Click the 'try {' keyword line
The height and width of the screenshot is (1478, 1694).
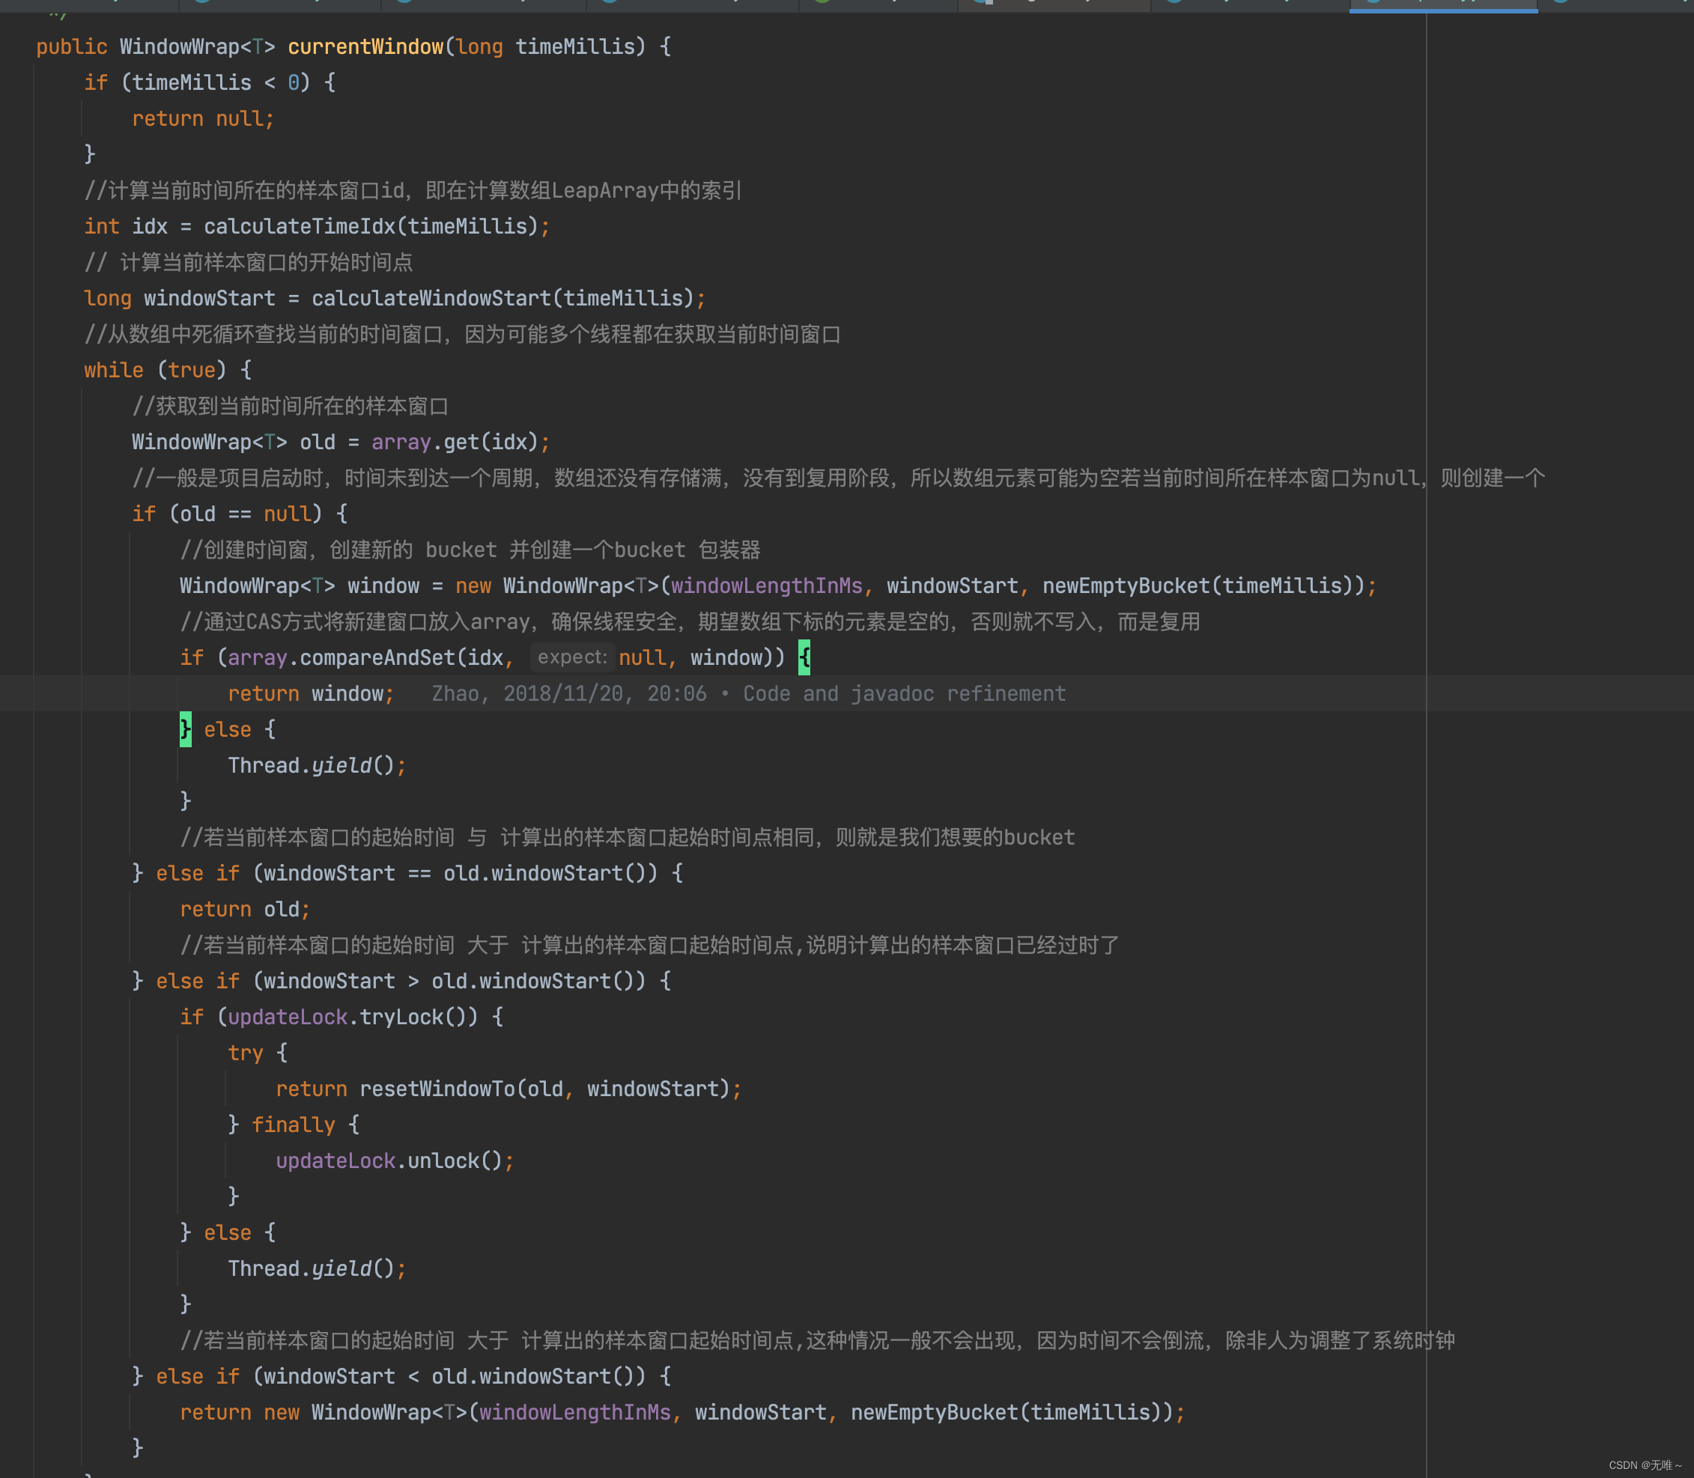coord(258,1053)
